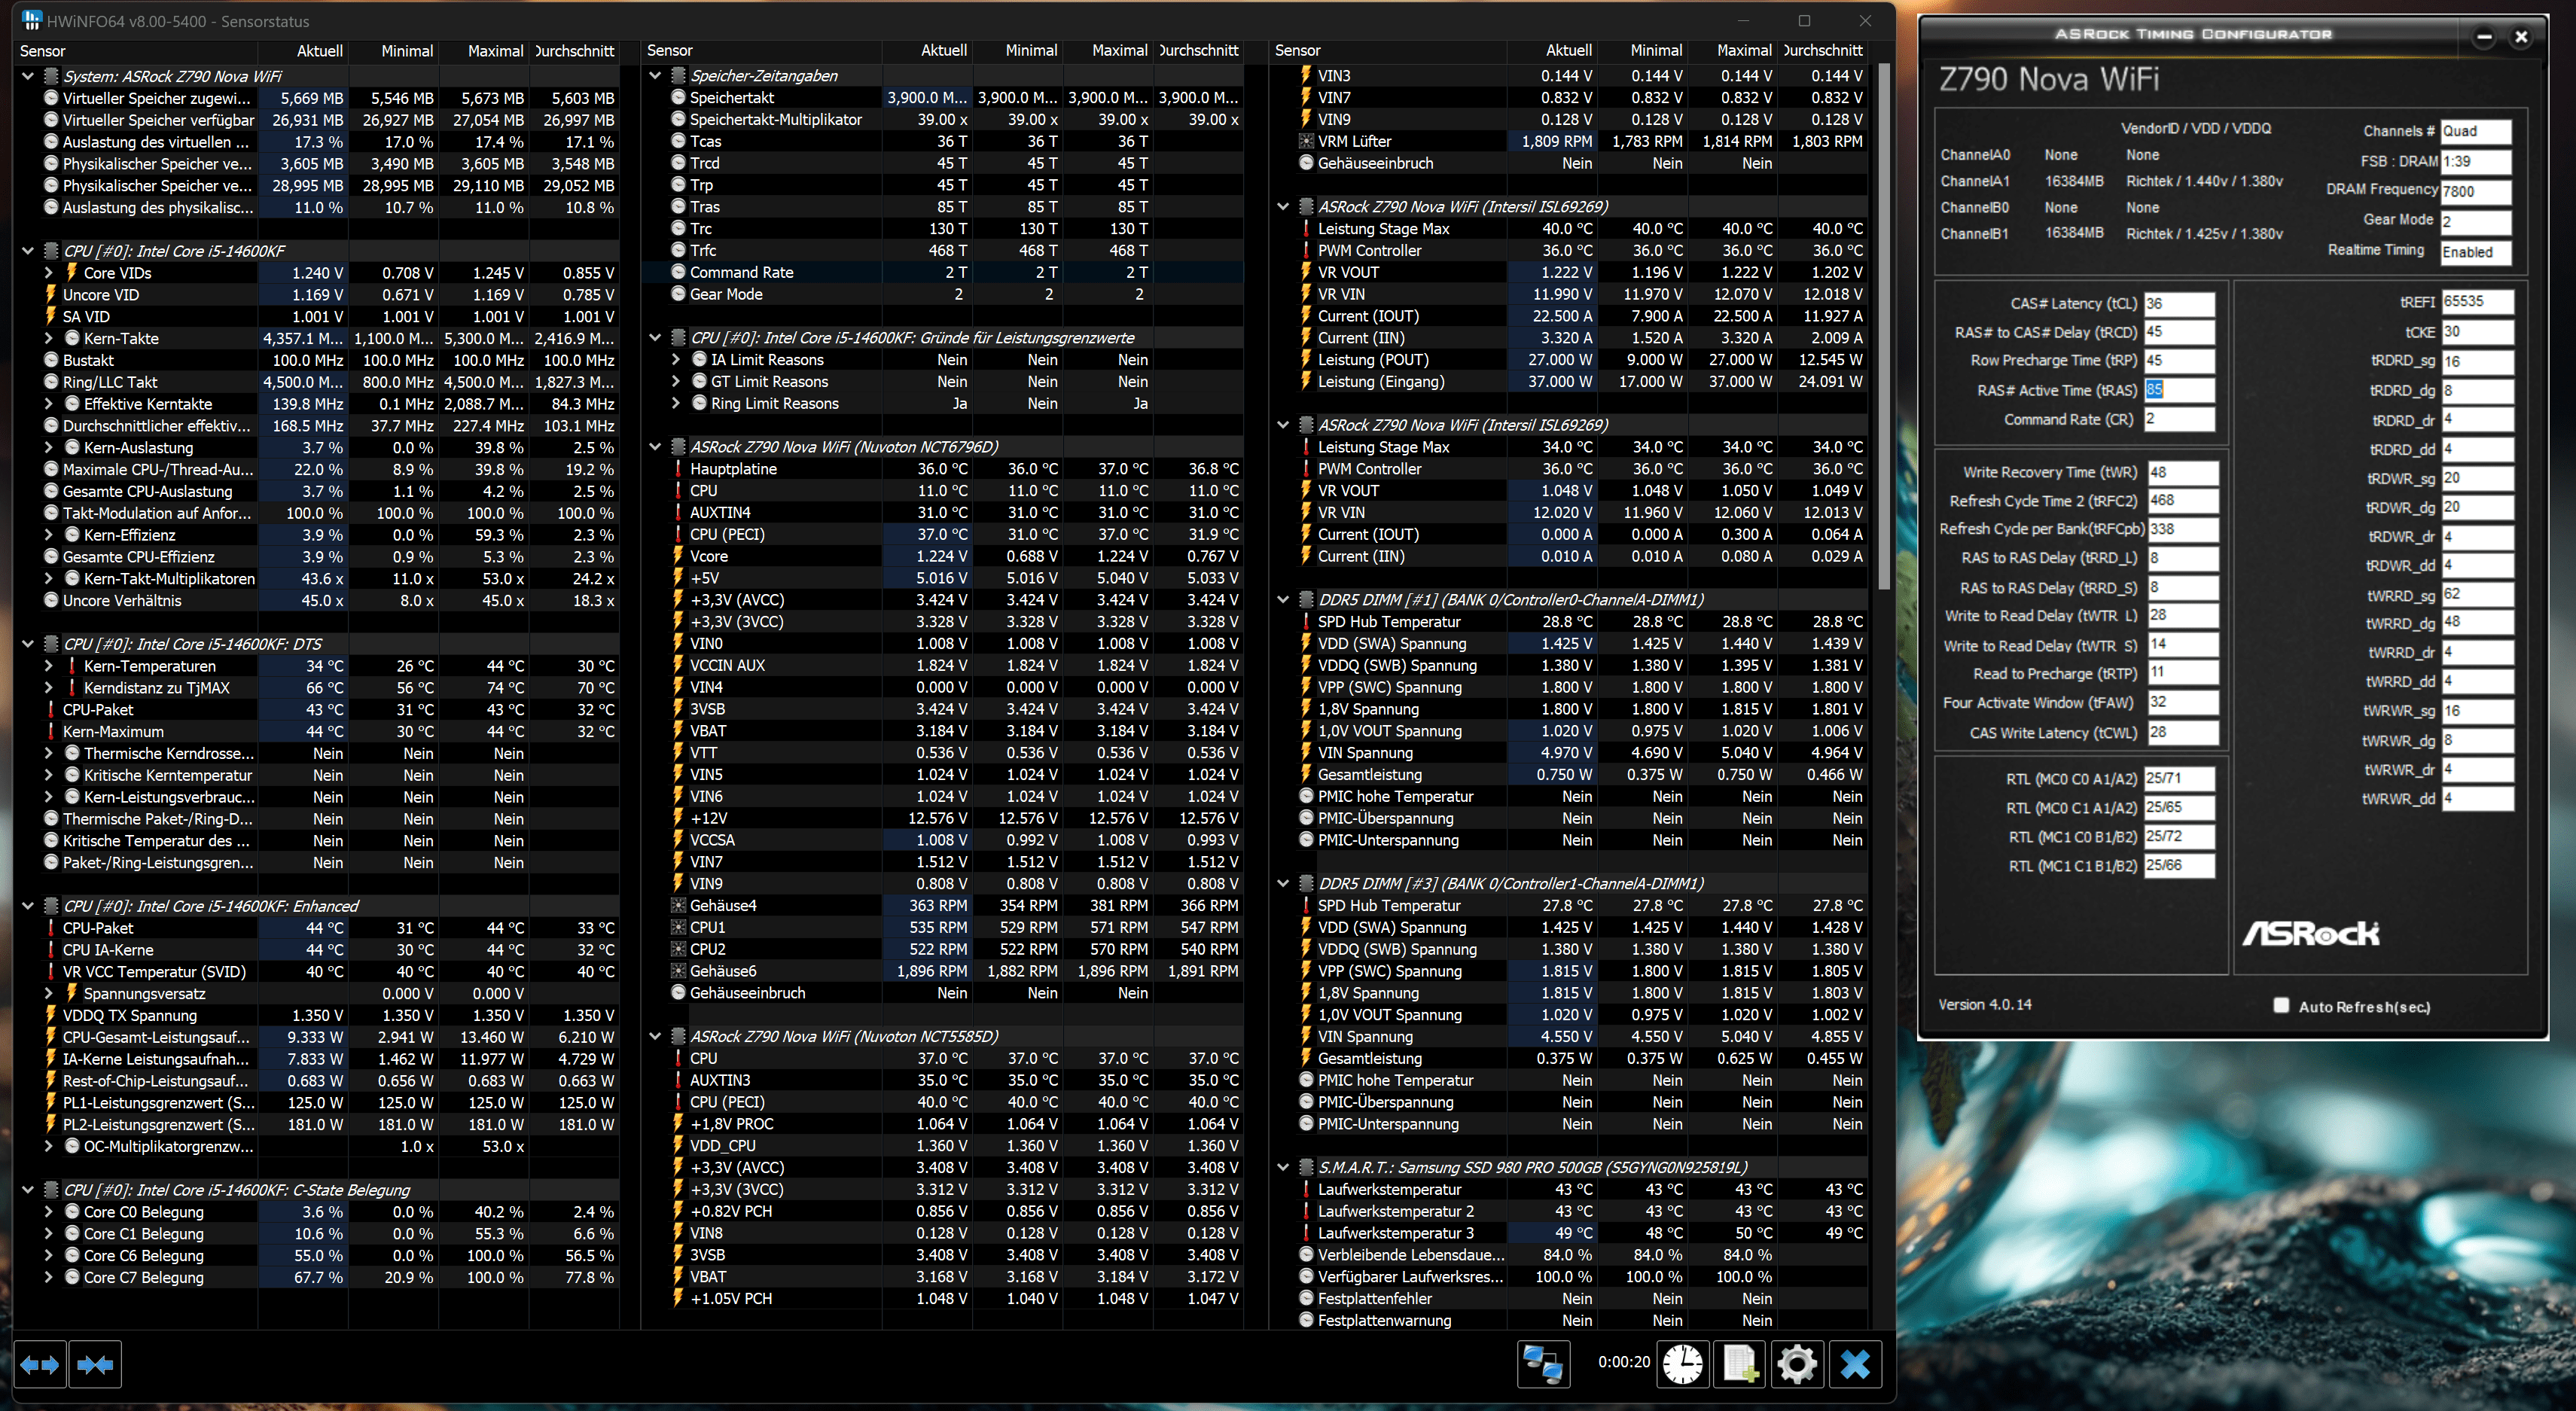Expand the Kern-Takte row
Viewport: 2576px width, 1411px height.
(x=48, y=338)
